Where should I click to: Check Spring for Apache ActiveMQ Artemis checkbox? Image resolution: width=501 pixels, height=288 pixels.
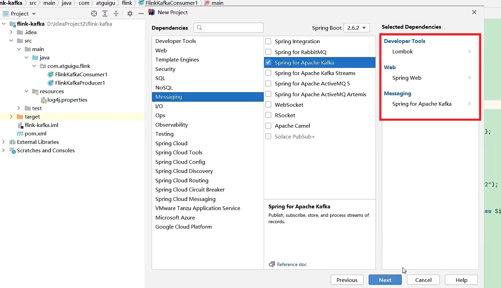(268, 94)
